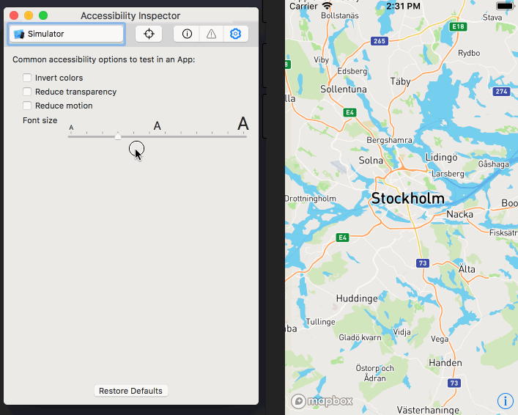Click the Bollstanäs map label

point(340,15)
